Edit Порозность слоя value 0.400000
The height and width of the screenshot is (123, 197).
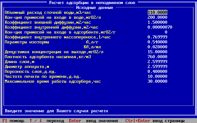click(158, 71)
